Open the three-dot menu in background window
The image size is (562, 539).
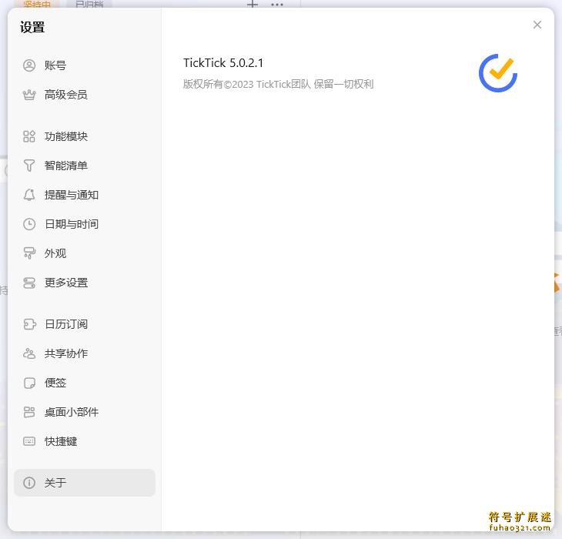pyautogui.click(x=277, y=5)
